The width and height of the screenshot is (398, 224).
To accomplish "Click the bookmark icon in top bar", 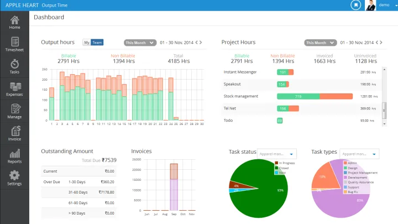I will pyautogui.click(x=356, y=5).
